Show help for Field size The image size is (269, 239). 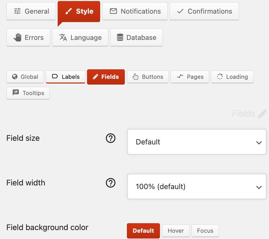point(111,138)
